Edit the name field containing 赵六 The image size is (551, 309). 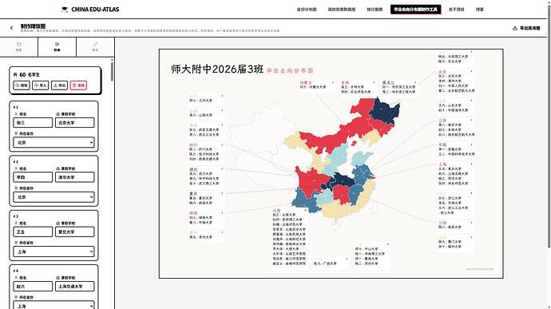[x=33, y=286]
